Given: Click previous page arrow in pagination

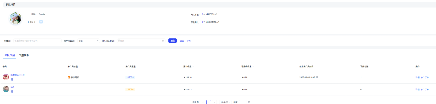Looking at the screenshot, I should (203, 102).
